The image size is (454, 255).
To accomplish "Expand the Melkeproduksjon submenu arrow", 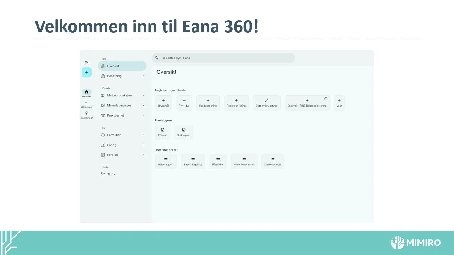I will 143,95.
